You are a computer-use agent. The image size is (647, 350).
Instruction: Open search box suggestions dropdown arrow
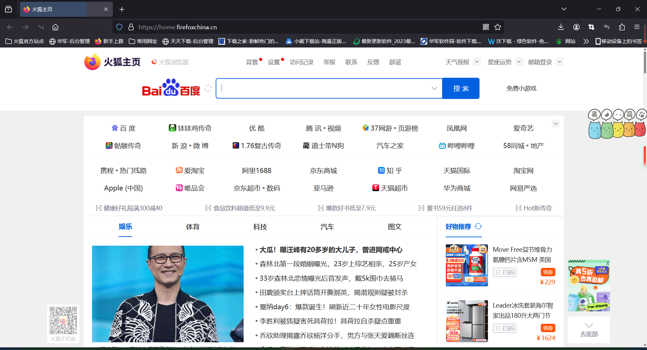click(x=434, y=88)
